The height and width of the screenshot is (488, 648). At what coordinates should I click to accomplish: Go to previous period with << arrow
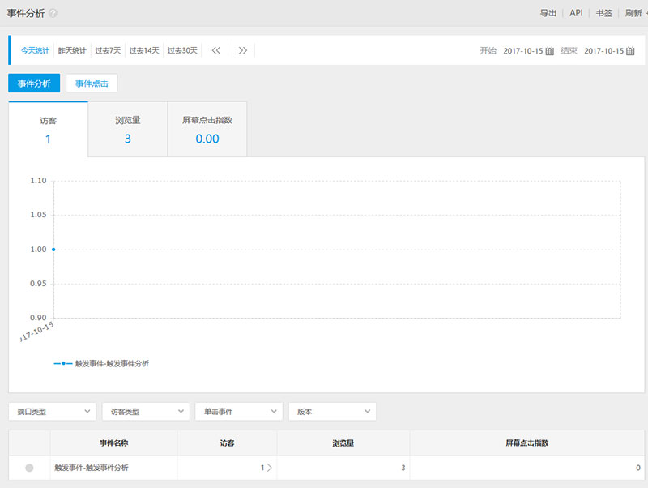(215, 50)
